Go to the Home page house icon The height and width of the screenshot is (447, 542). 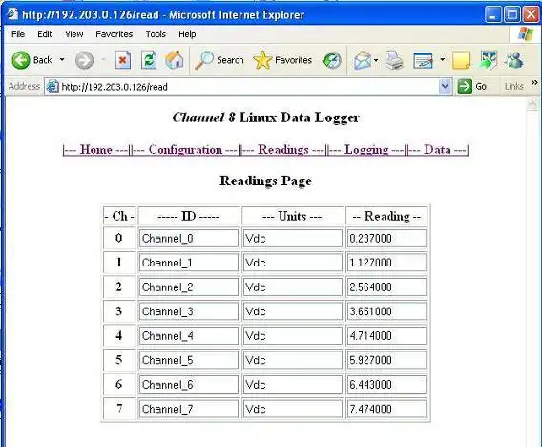[x=175, y=60]
